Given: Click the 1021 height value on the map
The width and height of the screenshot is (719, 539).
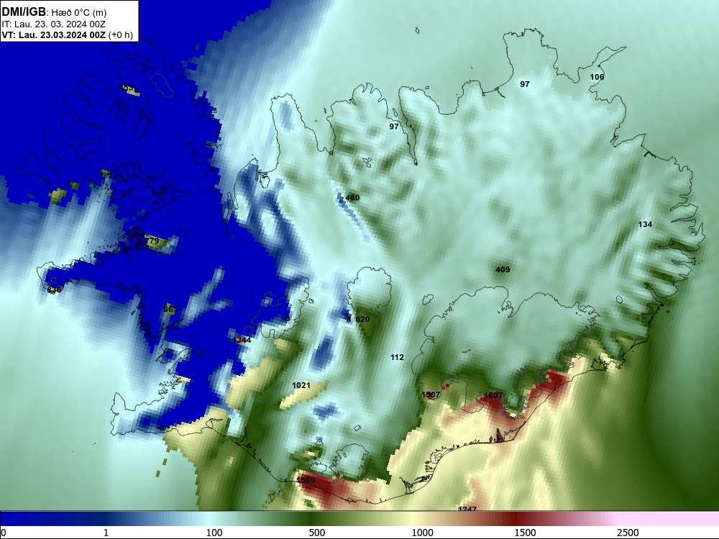Looking at the screenshot, I should 301,385.
